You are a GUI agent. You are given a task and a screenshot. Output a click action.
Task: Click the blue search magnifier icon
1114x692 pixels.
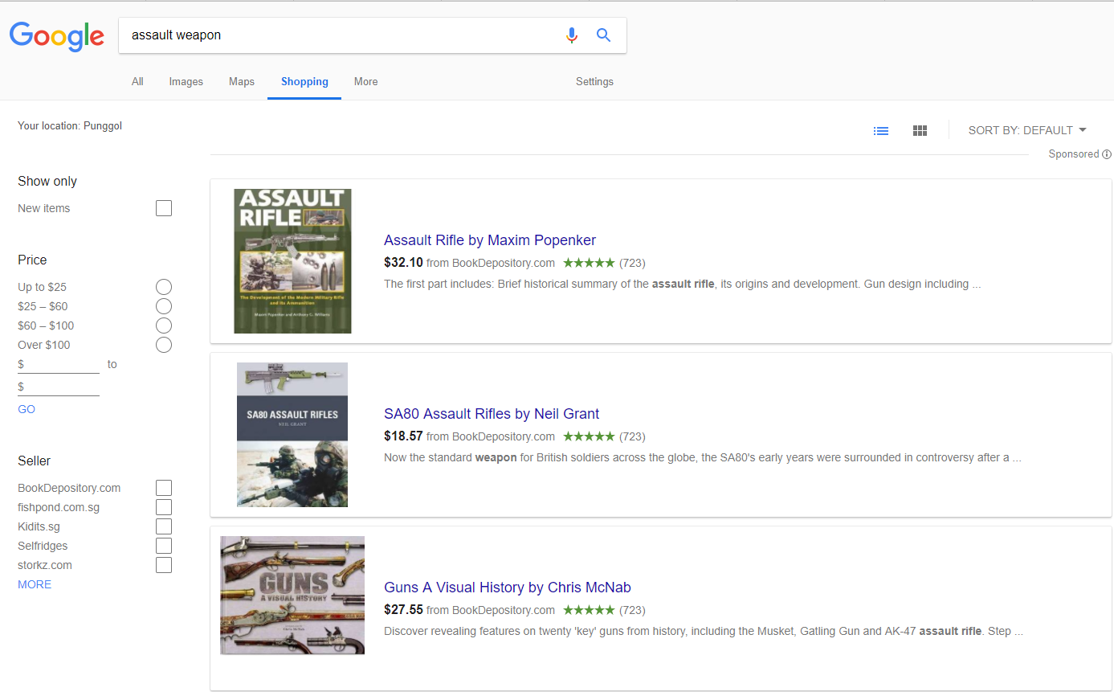604,35
